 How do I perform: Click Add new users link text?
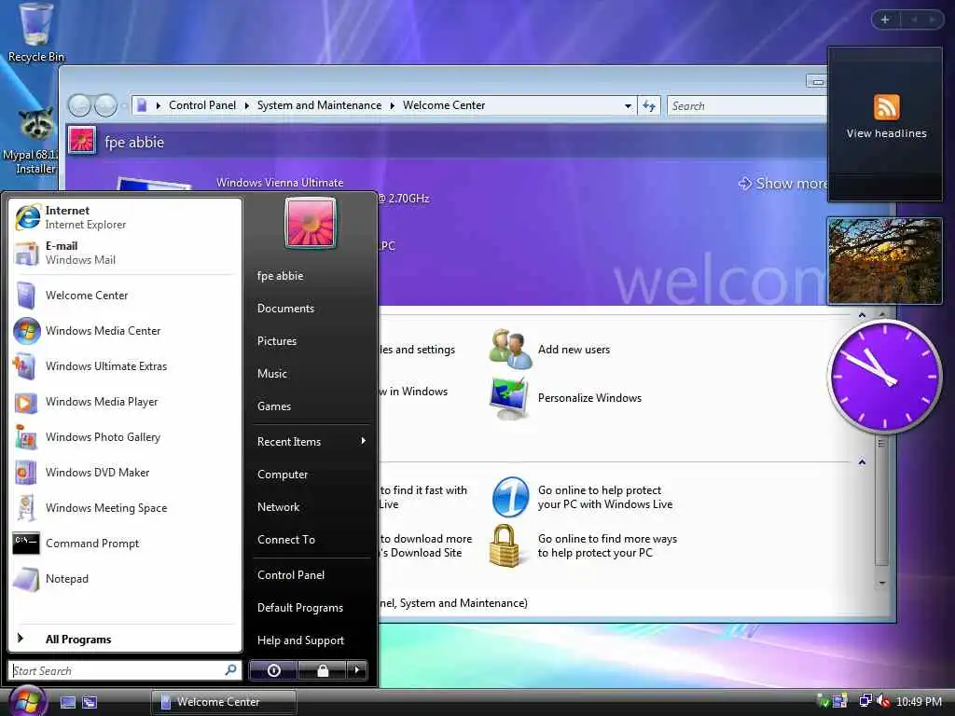click(574, 350)
